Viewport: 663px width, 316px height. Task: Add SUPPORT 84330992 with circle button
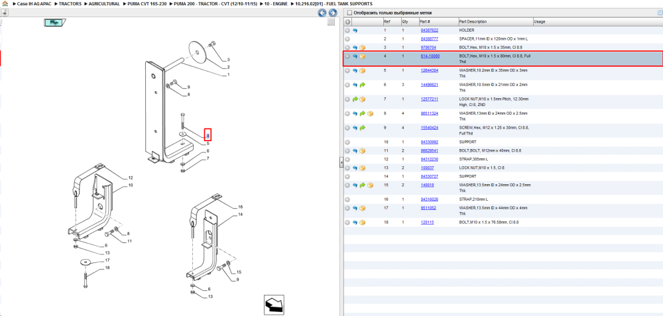(x=347, y=142)
